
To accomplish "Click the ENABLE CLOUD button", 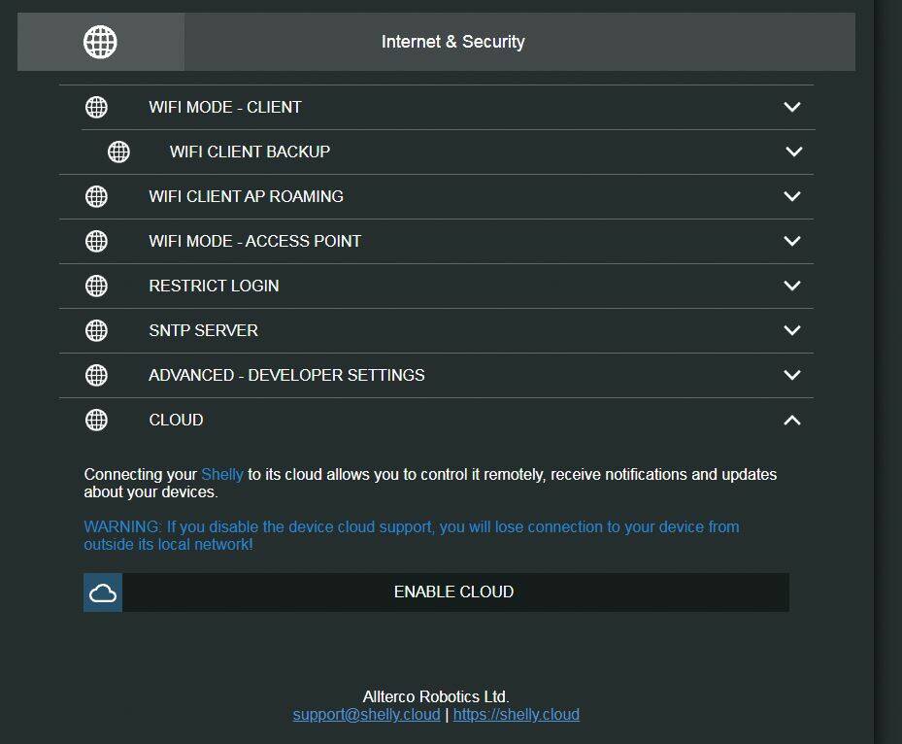I will (436, 592).
